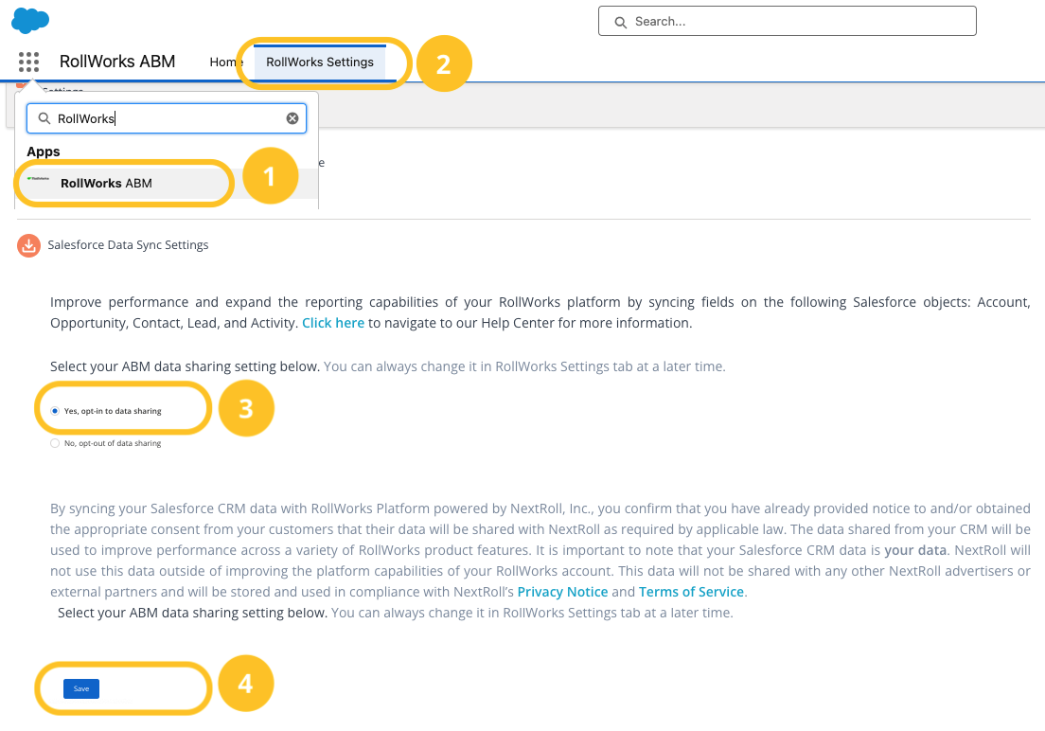Click the Salesforce Data Sync Settings heading
The width and height of the screenshot is (1045, 731).
128,245
